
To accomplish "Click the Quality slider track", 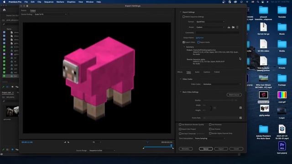I will point(218,100).
